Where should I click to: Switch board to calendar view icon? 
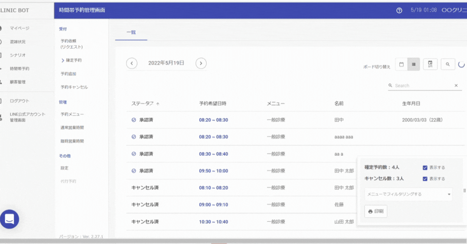tap(401, 64)
